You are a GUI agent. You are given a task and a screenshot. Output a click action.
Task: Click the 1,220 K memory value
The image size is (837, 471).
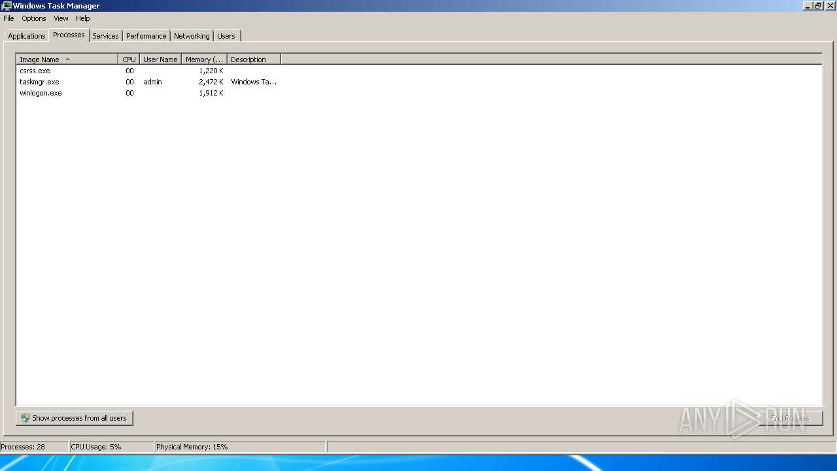coord(211,71)
